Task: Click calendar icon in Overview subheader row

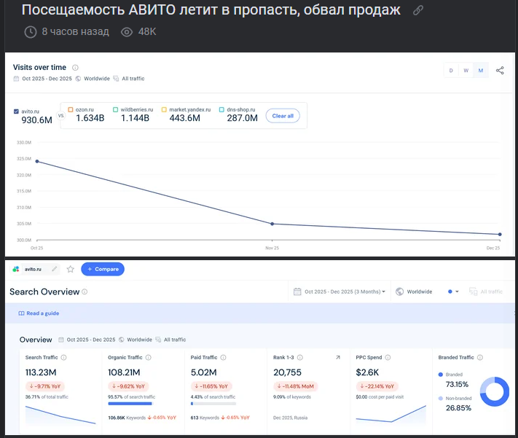Action: pos(61,340)
